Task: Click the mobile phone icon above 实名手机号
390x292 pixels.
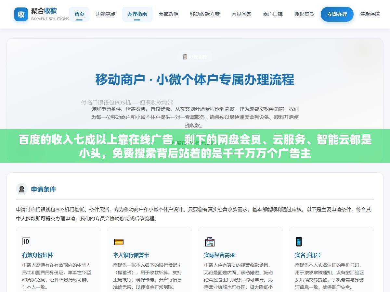Action: pyautogui.click(x=299, y=242)
